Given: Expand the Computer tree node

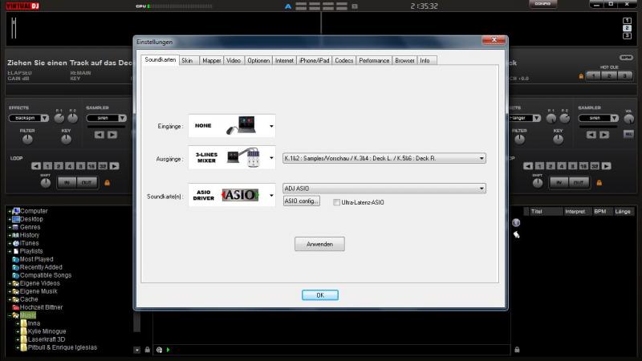Looking at the screenshot, I should point(10,211).
